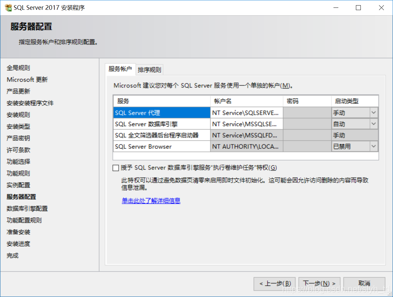Screen dimensions: 393x297
Task: Click password field for SQL Server 代理
Action: click(x=307, y=113)
